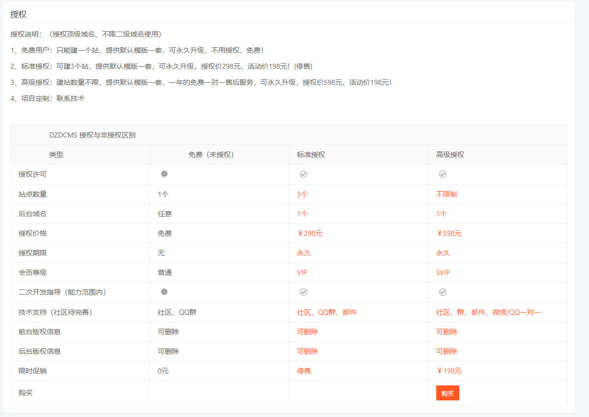This screenshot has width=589, height=417.
Task: Click the cross icon in 二次开发指导 free column
Action: coord(164,292)
